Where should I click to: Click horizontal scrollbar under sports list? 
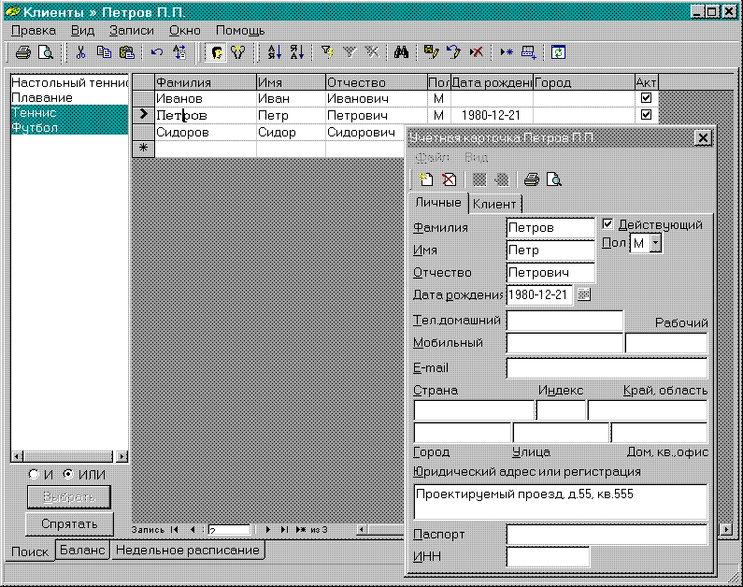click(70, 457)
